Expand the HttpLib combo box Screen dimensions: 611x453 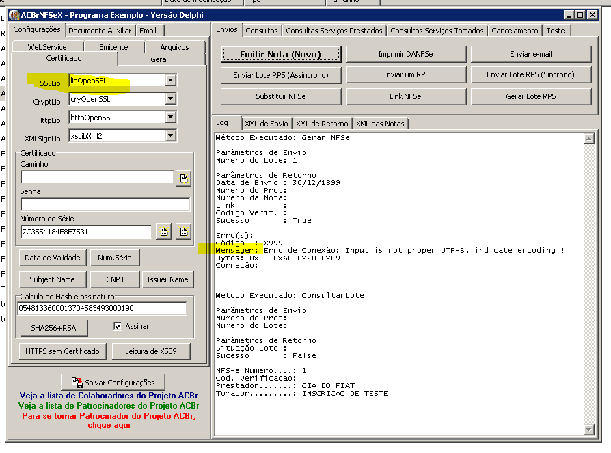(x=170, y=117)
